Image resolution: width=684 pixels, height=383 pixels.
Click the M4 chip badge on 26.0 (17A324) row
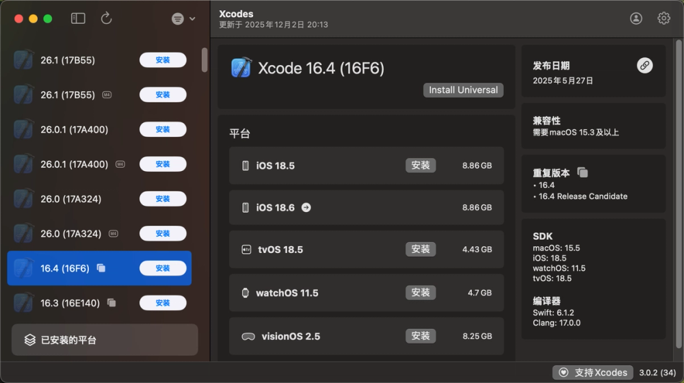(x=114, y=233)
